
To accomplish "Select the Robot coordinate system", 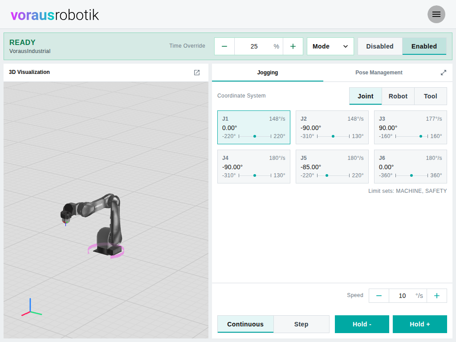I will coord(398,96).
